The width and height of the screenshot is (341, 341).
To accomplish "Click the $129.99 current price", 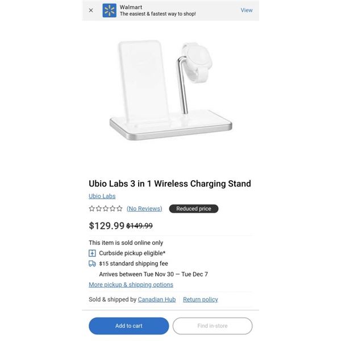I will pos(107,226).
